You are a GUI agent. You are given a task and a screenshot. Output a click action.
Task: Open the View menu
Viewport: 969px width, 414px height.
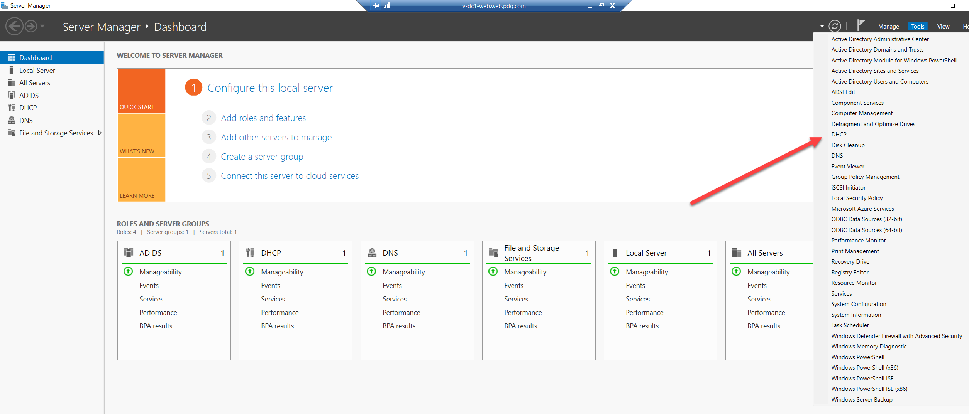pyautogui.click(x=943, y=27)
